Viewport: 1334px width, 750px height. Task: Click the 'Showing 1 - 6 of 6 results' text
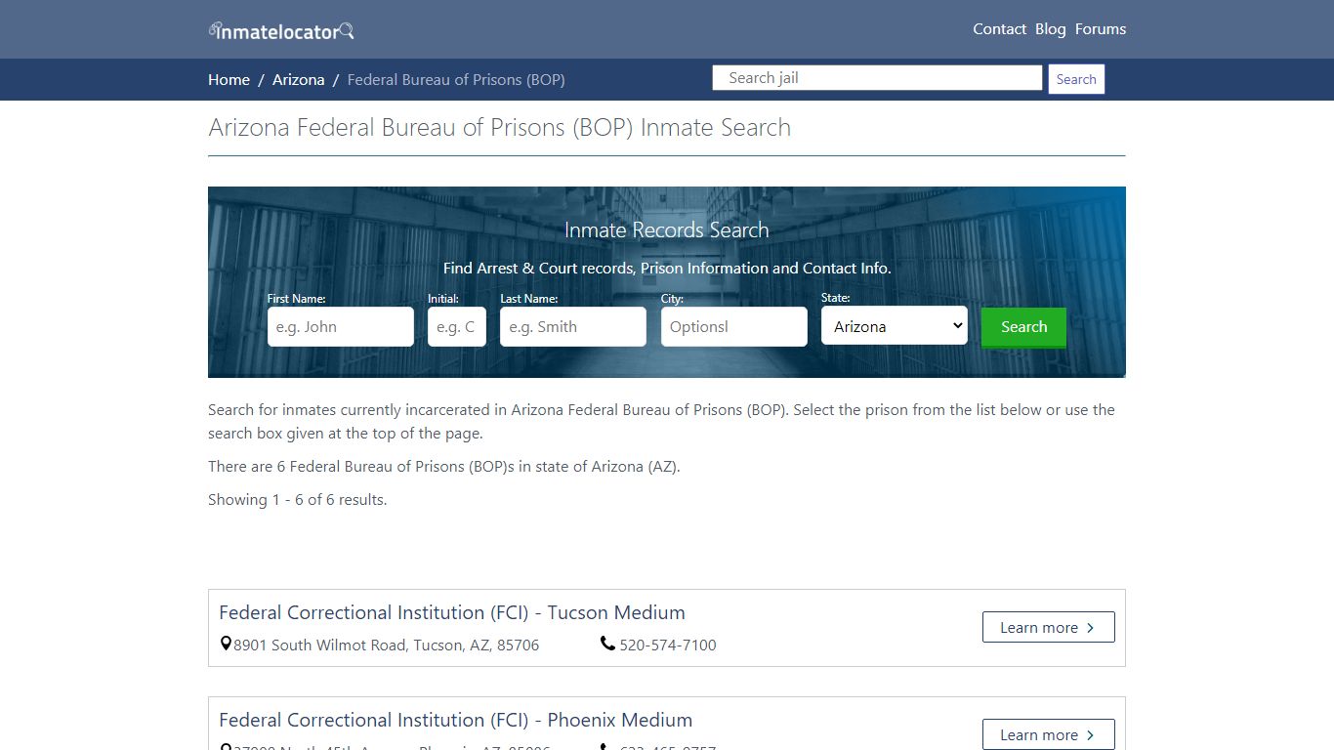[298, 499]
